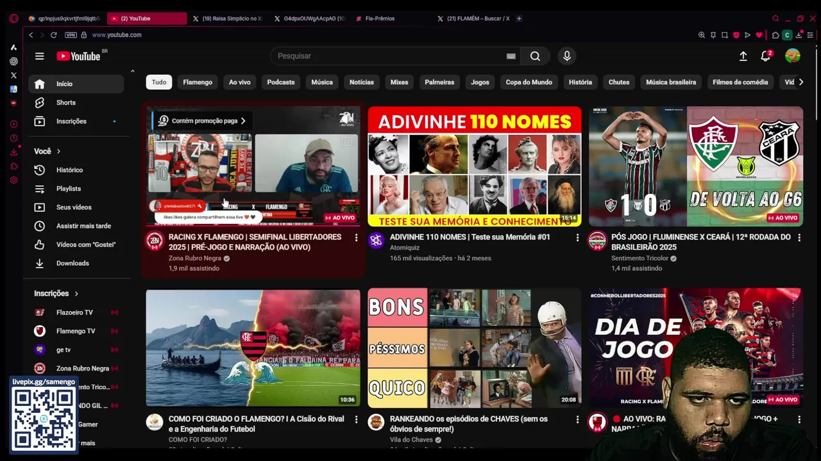The height and width of the screenshot is (461, 821).
Task: Open Opera easy setup sliders icon
Action: [x=811, y=35]
